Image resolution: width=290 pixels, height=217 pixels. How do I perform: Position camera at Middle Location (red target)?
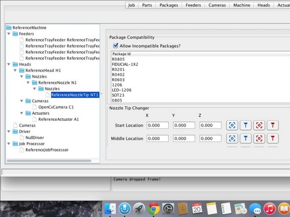click(259, 138)
